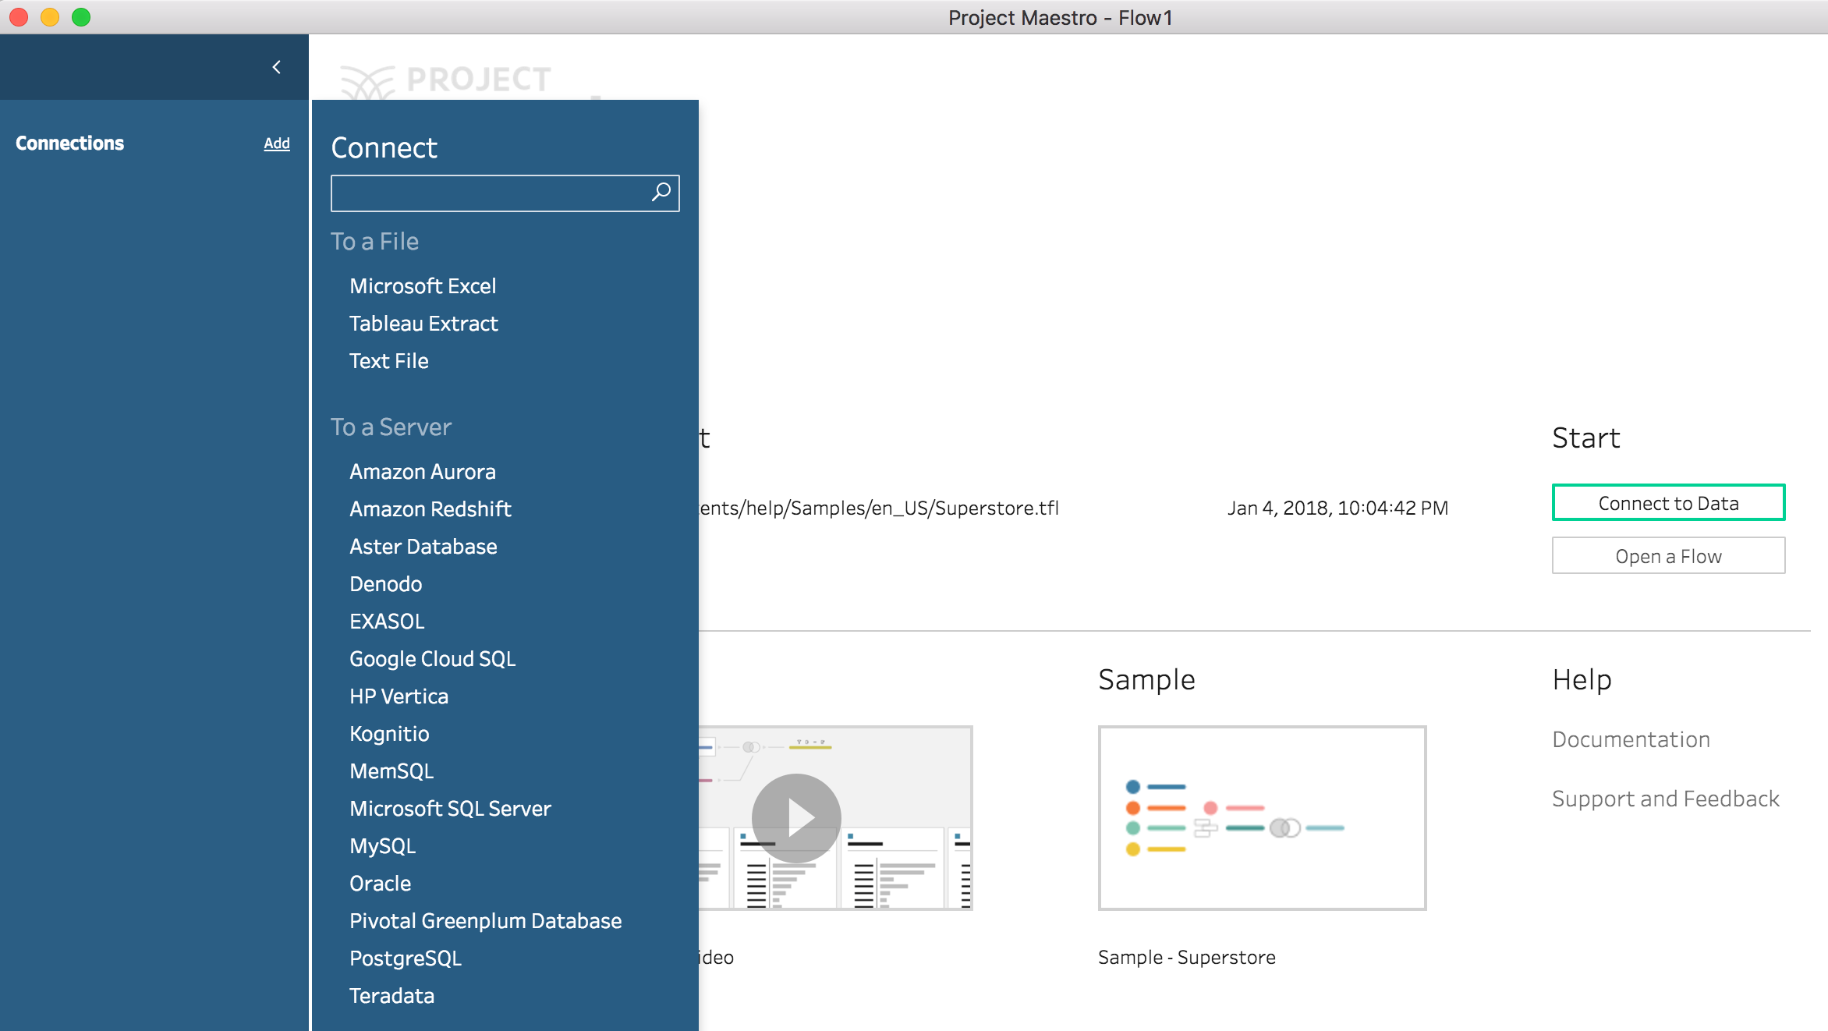Connect to Amazon Redshift
Screen dimensions: 1828x1031
pos(430,509)
